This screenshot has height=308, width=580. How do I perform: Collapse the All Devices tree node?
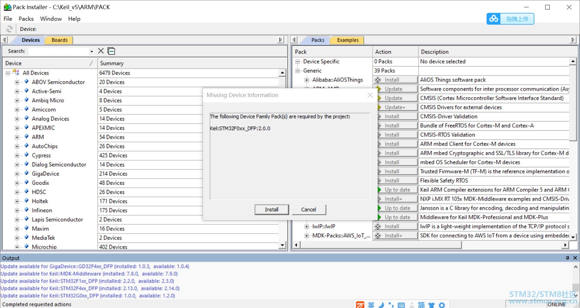point(8,73)
